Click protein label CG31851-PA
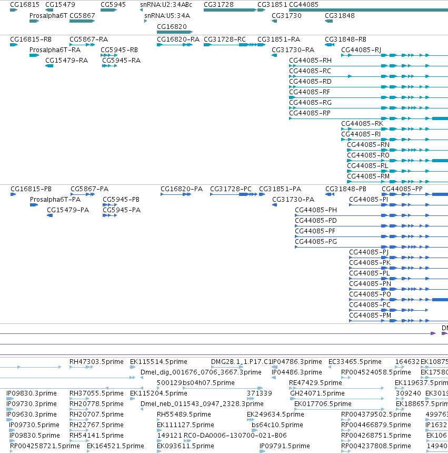This screenshot has height=454, width=448. click(280, 189)
